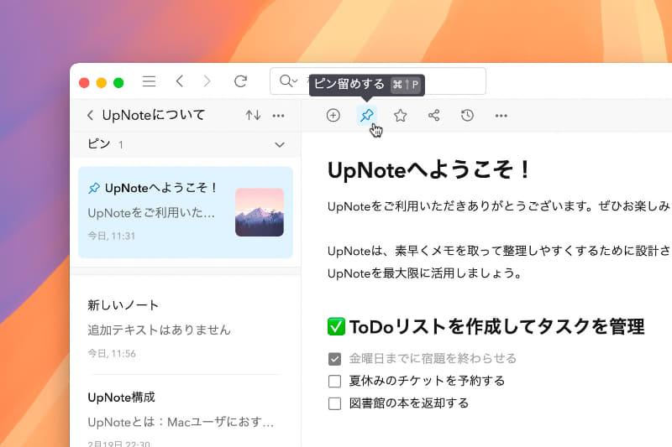
Task: Open the sort order arrows icon
Action: pos(253,116)
